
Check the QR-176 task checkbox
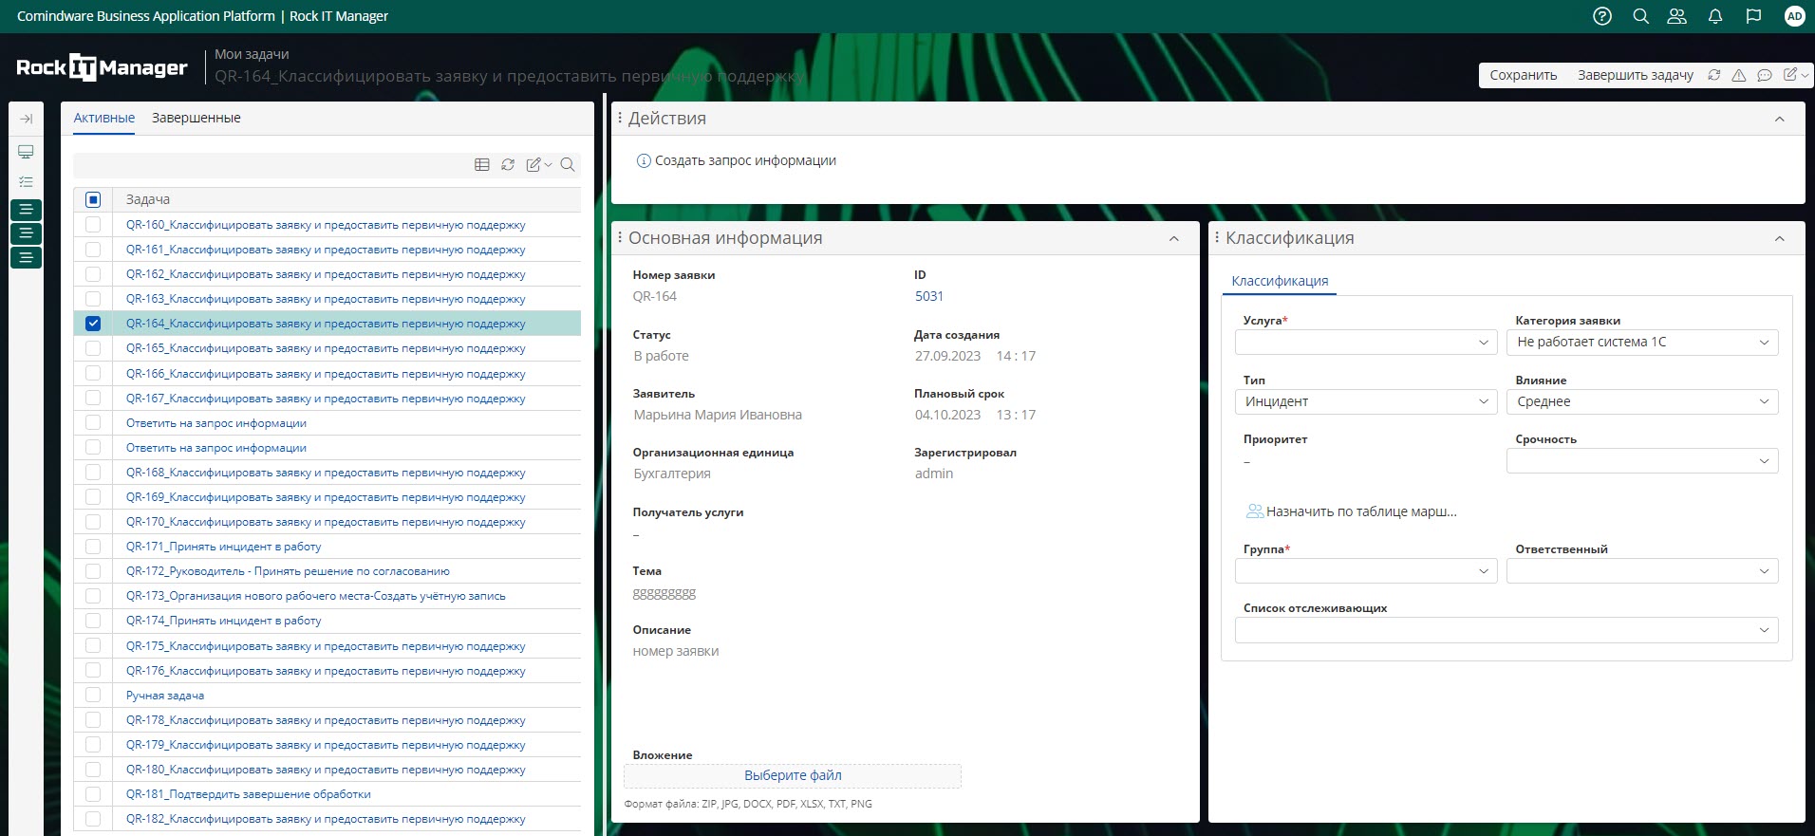point(93,670)
